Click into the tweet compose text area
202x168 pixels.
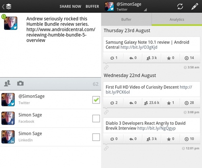(x=50, y=45)
